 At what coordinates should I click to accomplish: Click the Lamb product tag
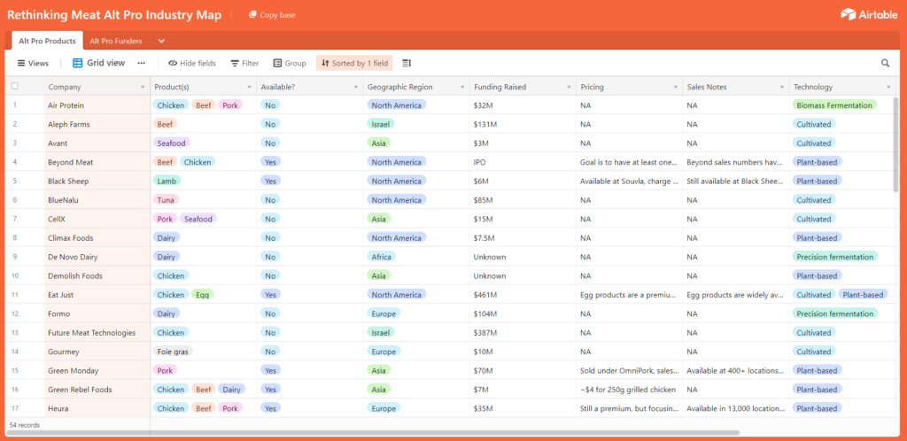[x=167, y=181]
